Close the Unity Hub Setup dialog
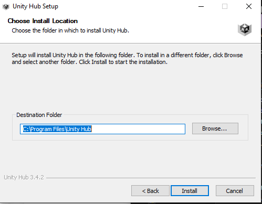Image resolution: width=262 pixels, height=204 pixels. pos(249,6)
